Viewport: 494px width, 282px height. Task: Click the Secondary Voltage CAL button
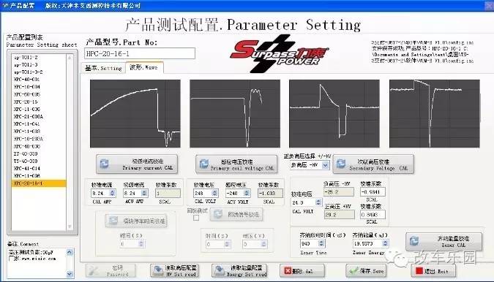pyautogui.click(x=373, y=164)
